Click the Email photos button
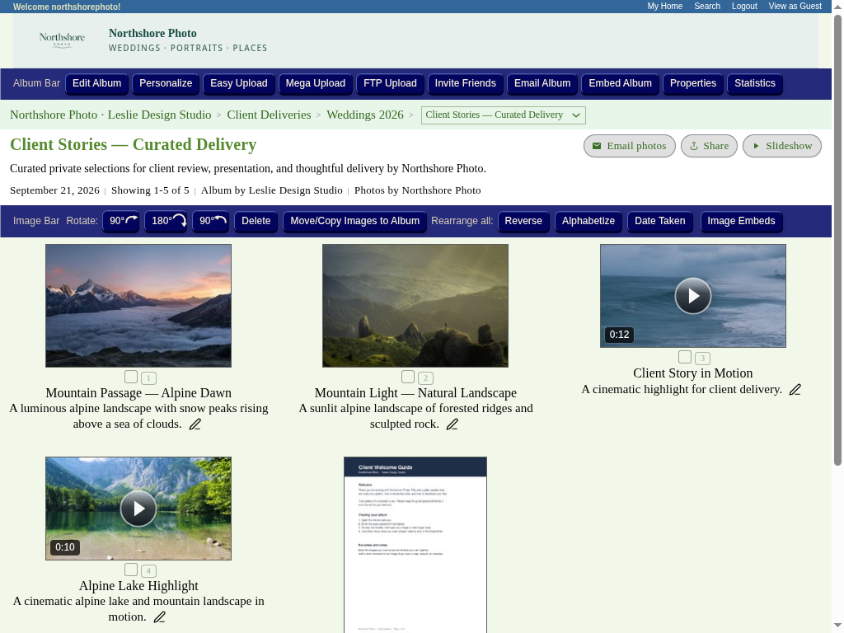Viewport: 844px width, 633px height. 629,146
